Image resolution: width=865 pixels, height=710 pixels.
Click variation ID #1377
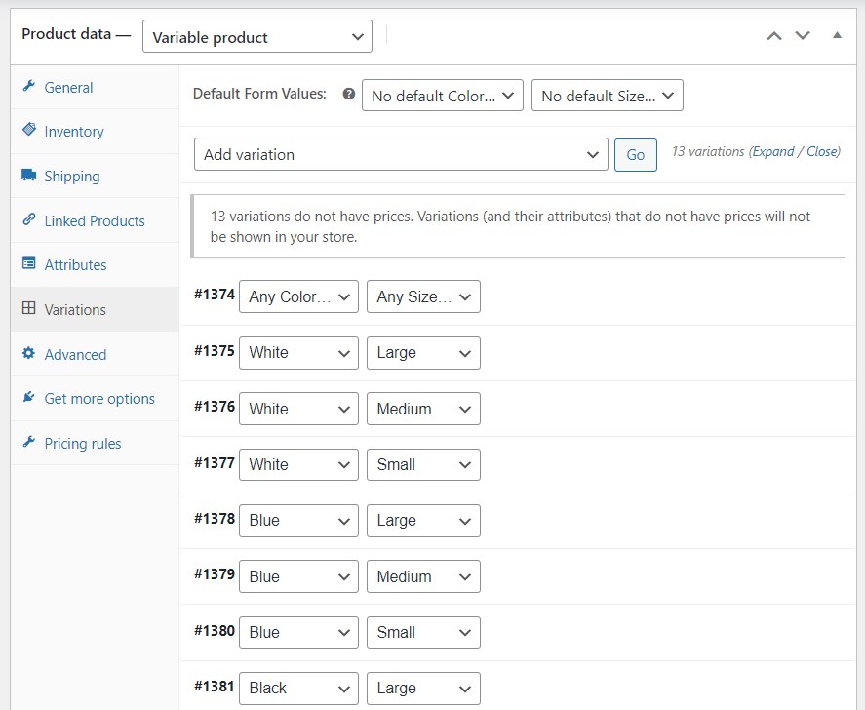[215, 462]
